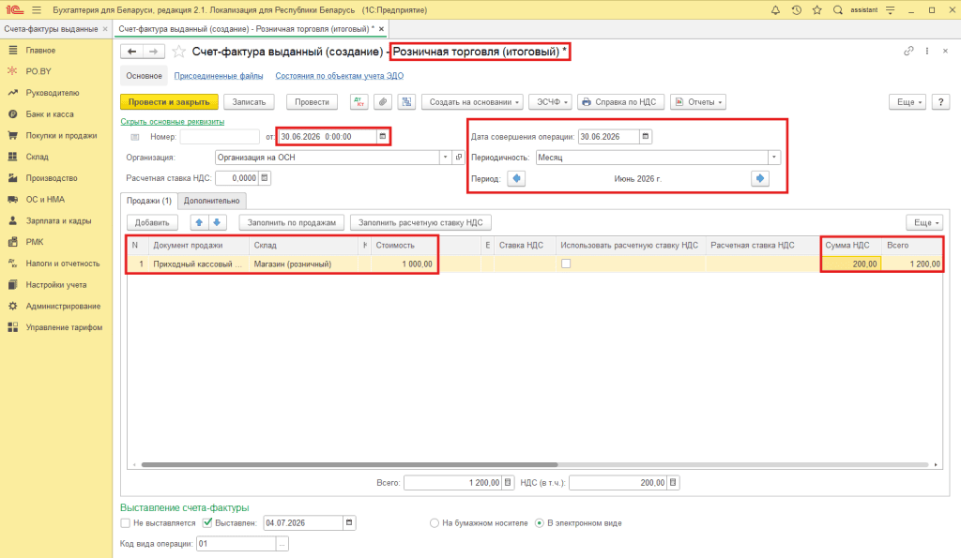
Task: Expand the ЭСЧФ dropdown
Action: point(550,101)
